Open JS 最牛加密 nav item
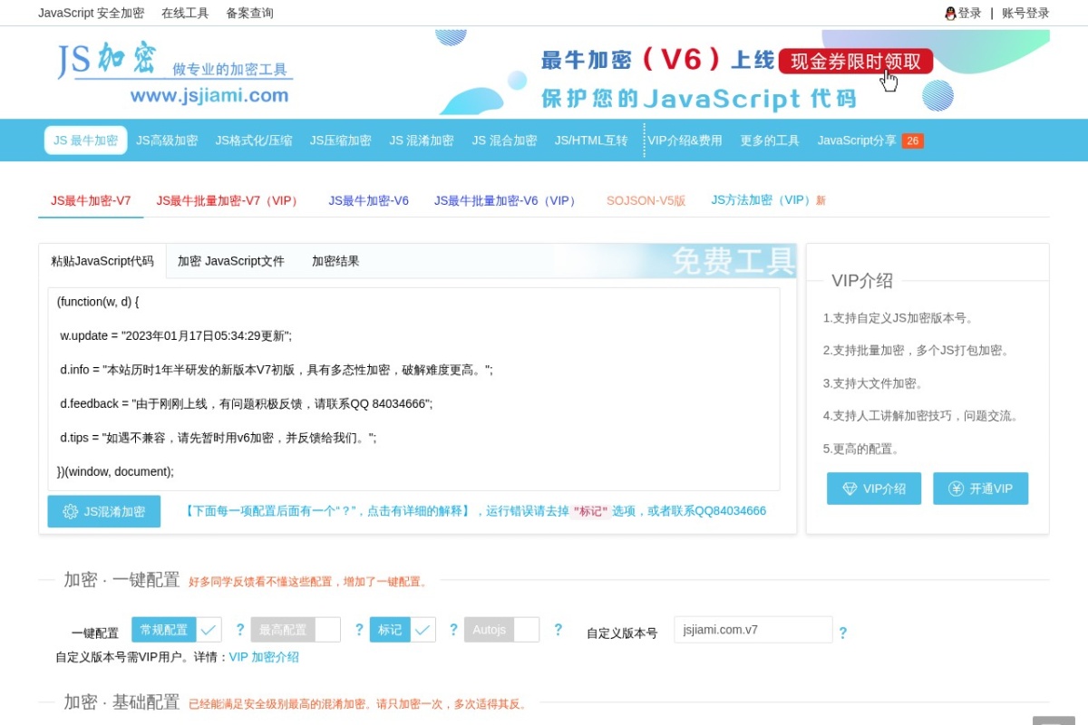The image size is (1088, 725). pos(85,140)
